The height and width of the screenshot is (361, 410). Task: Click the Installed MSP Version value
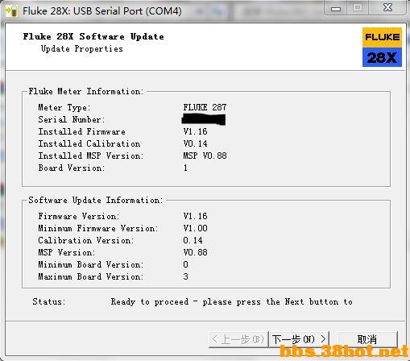tap(205, 156)
